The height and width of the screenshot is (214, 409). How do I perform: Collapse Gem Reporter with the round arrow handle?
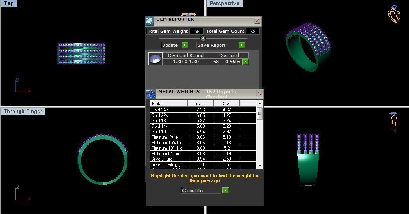point(203,38)
